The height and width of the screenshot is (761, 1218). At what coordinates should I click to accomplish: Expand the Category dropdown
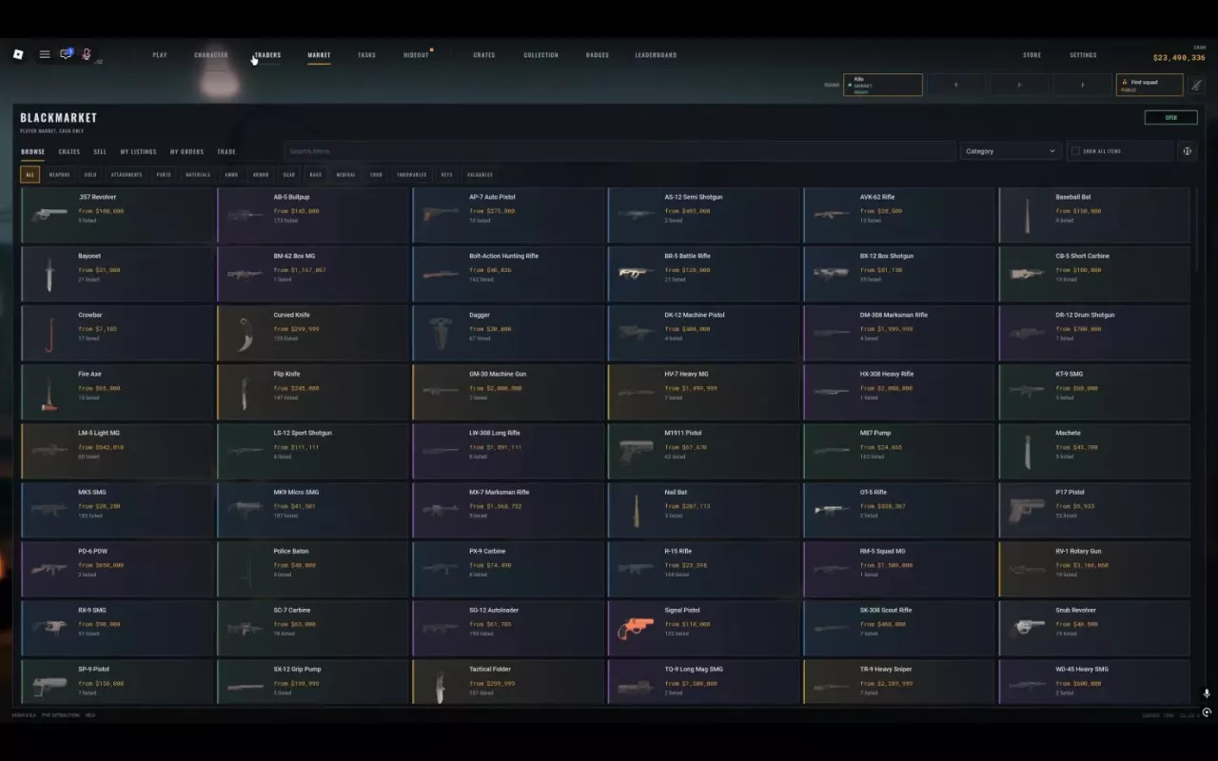click(1011, 151)
